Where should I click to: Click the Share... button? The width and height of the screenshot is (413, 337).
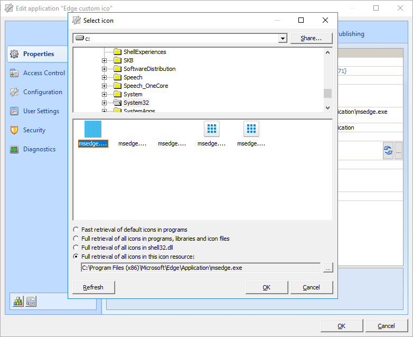311,38
